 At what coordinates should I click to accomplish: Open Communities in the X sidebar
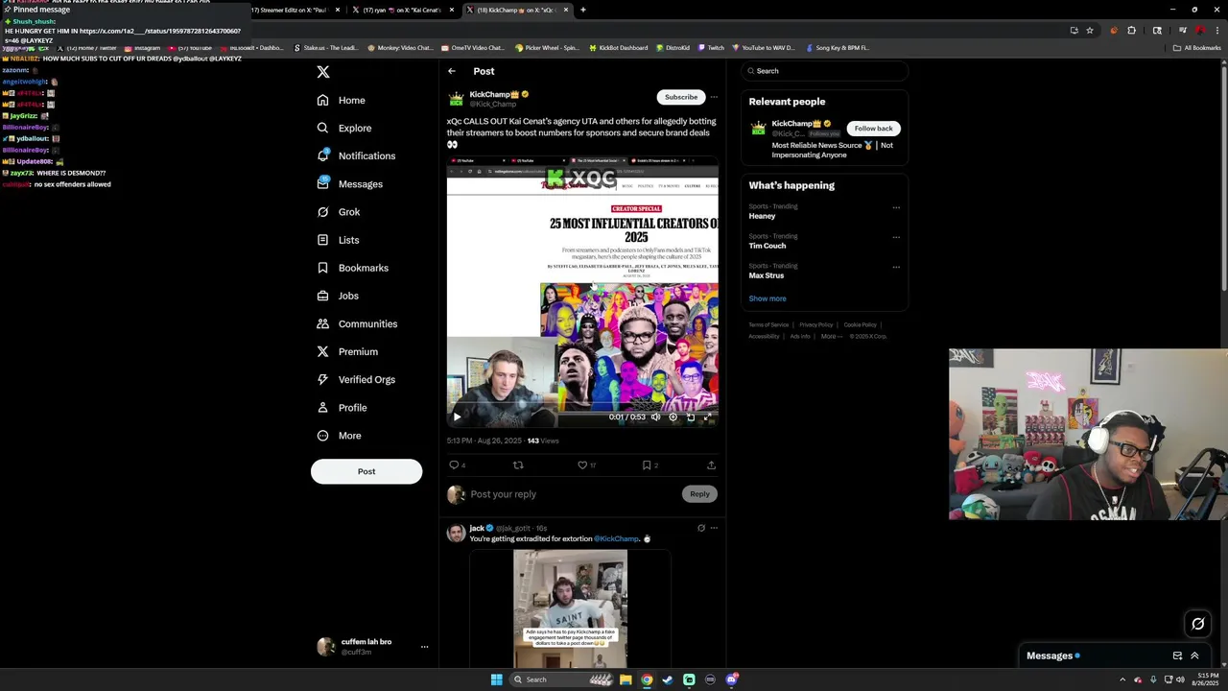click(357, 323)
